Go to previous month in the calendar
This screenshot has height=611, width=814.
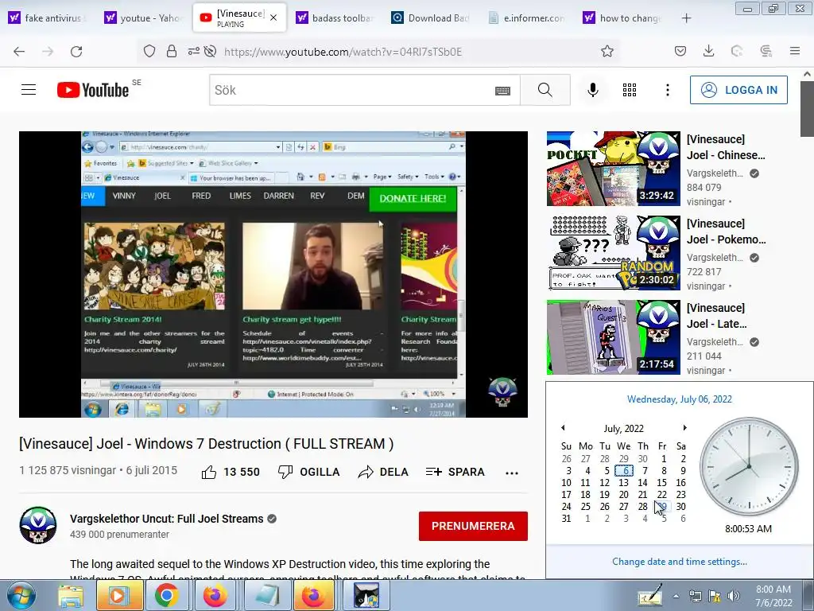[563, 427]
